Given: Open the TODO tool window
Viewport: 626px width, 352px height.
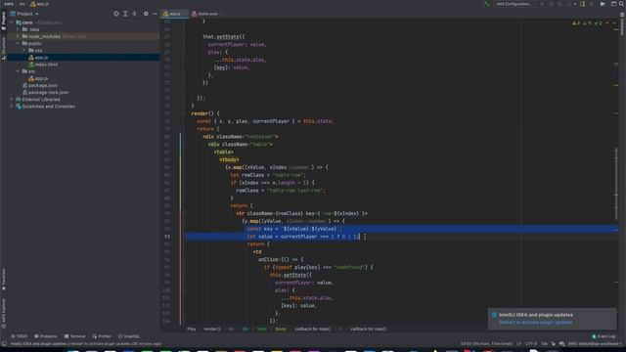Looking at the screenshot, I should [20, 336].
